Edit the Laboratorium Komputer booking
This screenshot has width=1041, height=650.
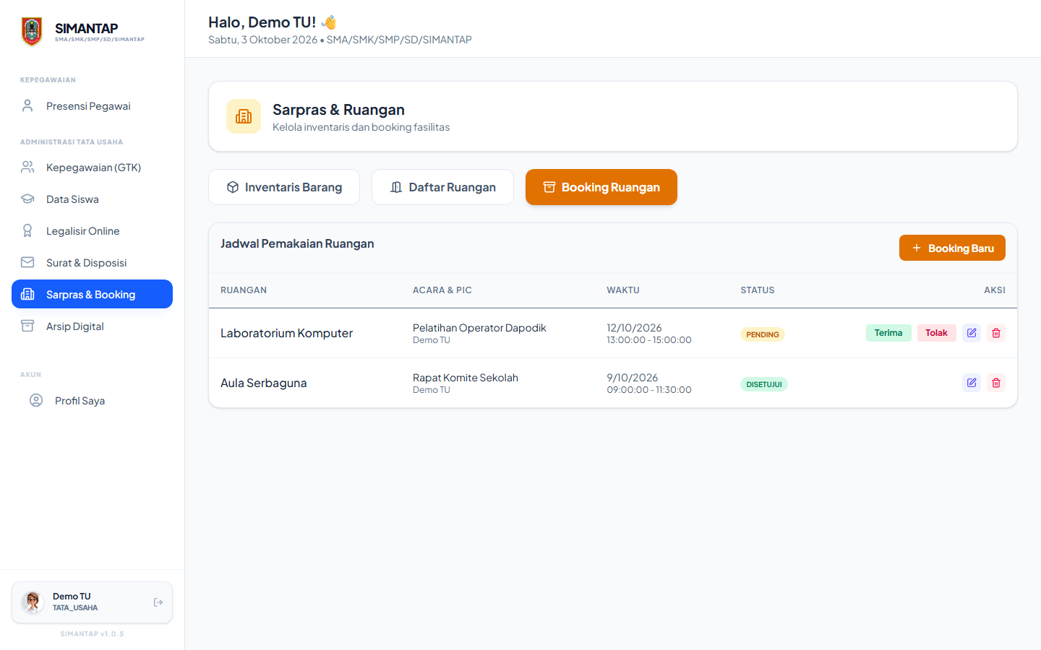(972, 333)
